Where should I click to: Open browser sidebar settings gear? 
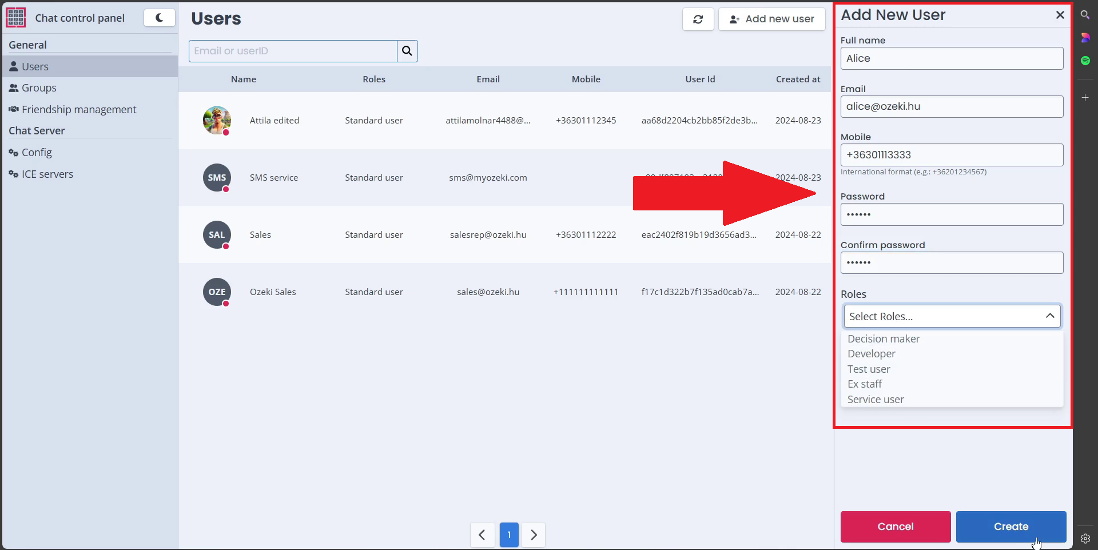click(1085, 538)
